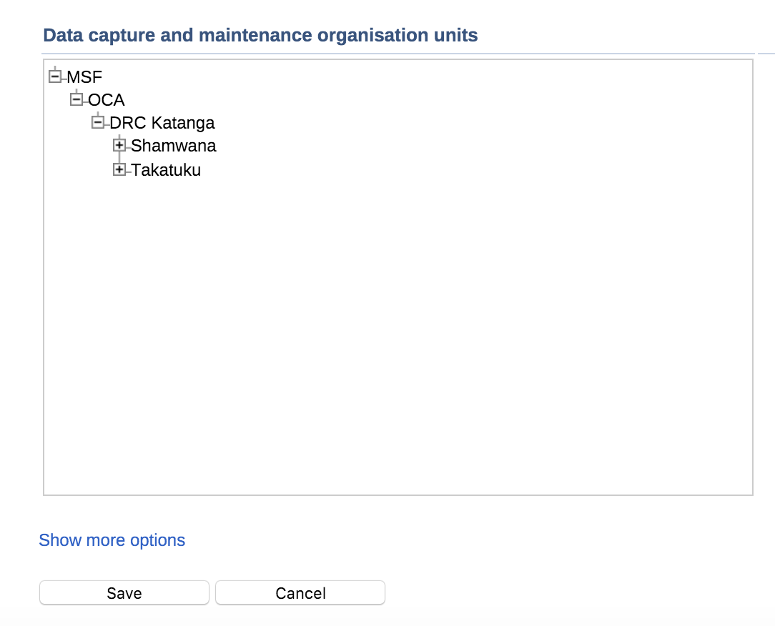
Task: Collapse the OCA tree node
Action: coord(76,99)
